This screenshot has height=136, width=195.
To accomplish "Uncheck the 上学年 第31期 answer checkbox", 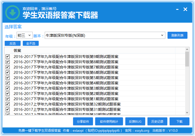I will (8, 110).
